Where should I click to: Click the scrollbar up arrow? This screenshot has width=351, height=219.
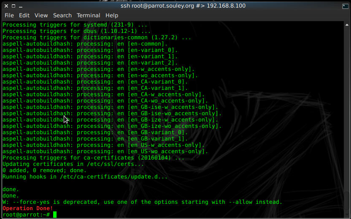coord(347,25)
